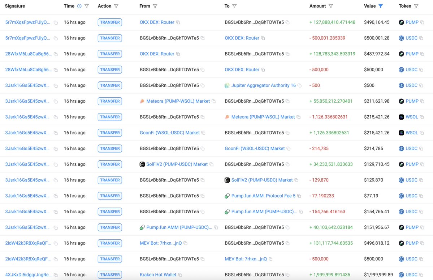
Task: Open the Time column filter
Action: click(x=86, y=6)
